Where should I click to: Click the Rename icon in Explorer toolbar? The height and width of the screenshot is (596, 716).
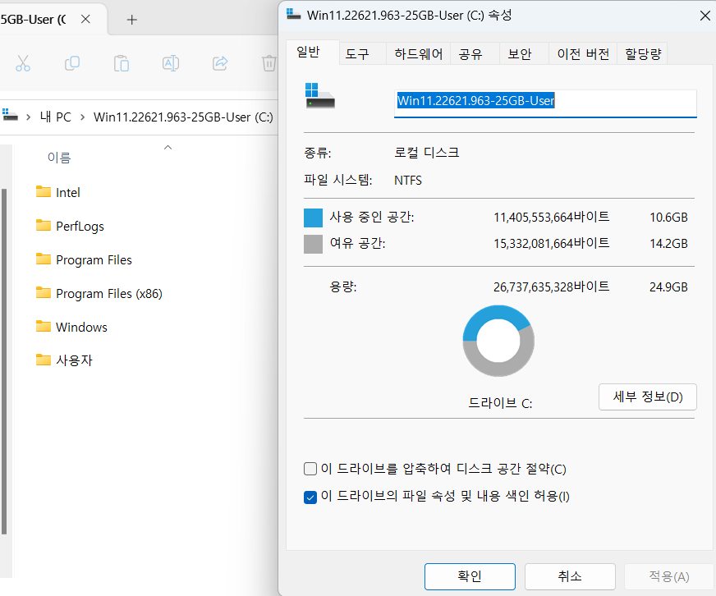pyautogui.click(x=171, y=63)
